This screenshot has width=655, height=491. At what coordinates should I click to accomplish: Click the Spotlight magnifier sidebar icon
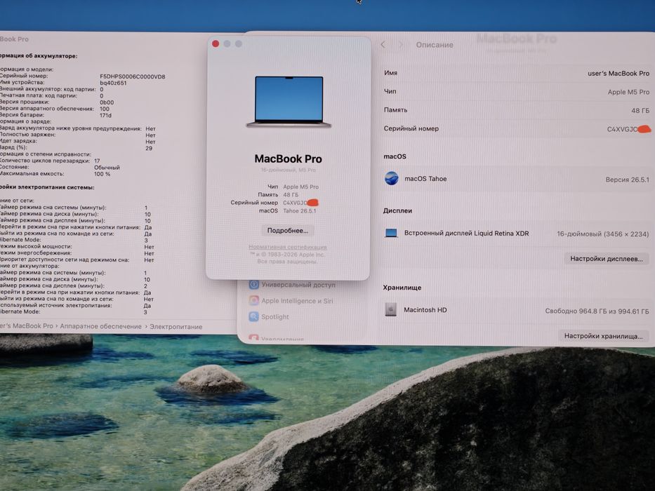[253, 317]
